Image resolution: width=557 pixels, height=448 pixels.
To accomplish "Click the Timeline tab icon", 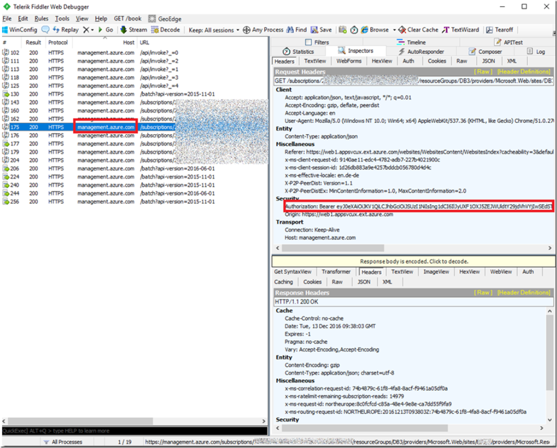I will (401, 42).
